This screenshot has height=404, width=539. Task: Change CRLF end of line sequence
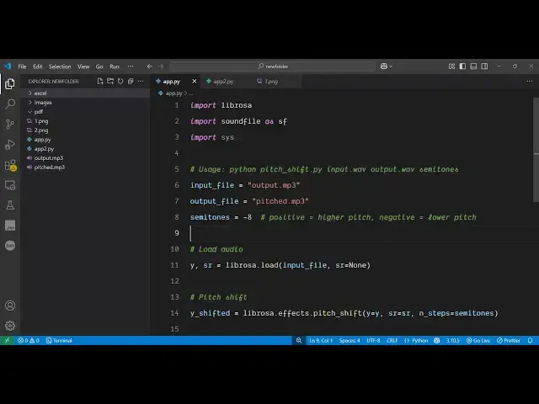[392, 340]
